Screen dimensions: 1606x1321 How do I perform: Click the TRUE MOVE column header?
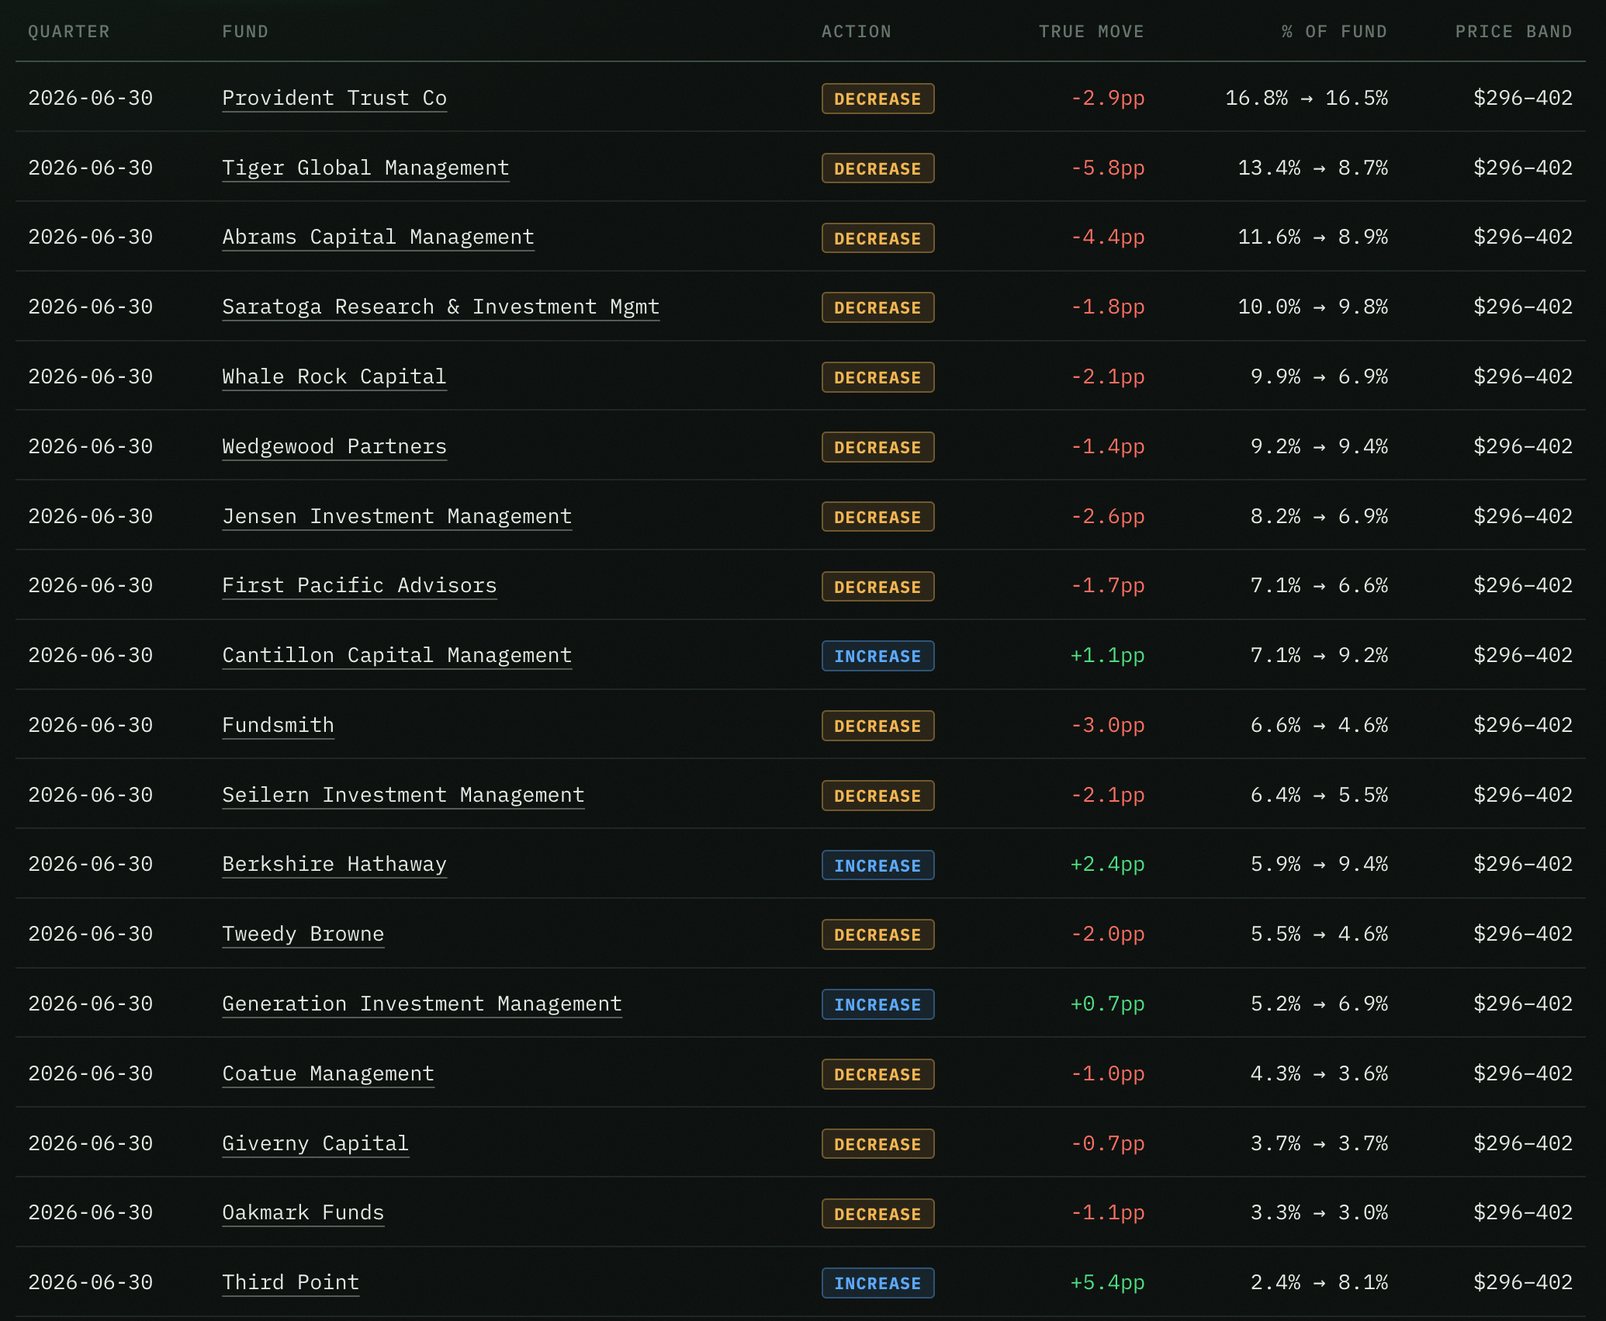1092,32
